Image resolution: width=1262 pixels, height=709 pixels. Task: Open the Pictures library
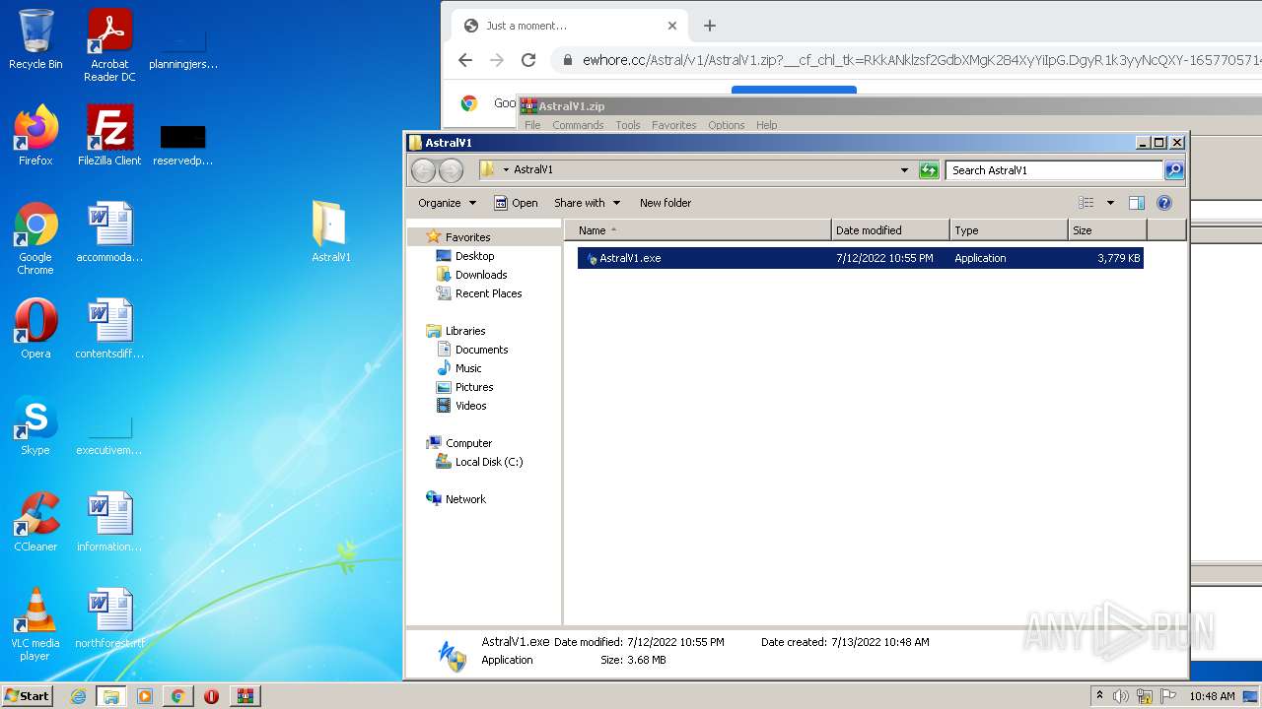point(474,387)
